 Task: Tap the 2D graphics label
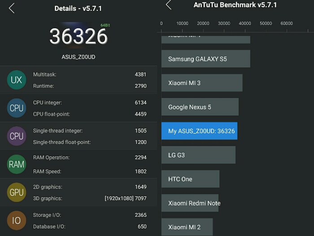(48, 187)
